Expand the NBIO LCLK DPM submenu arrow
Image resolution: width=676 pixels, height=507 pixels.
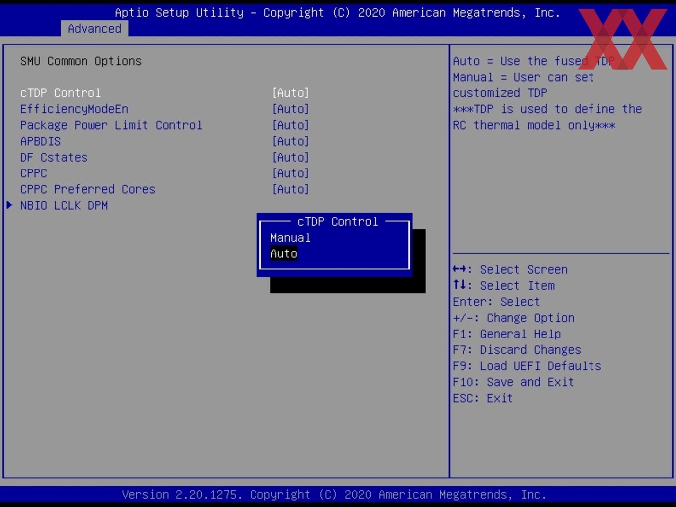point(9,205)
